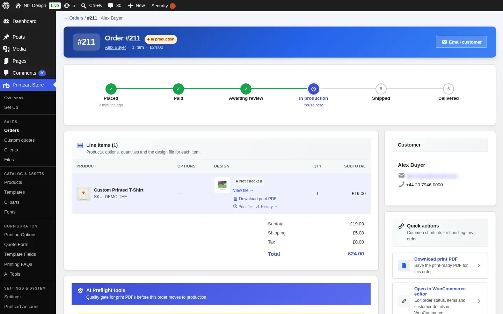Click the design preview thumbnail
This screenshot has height=314, width=503.
222,185
